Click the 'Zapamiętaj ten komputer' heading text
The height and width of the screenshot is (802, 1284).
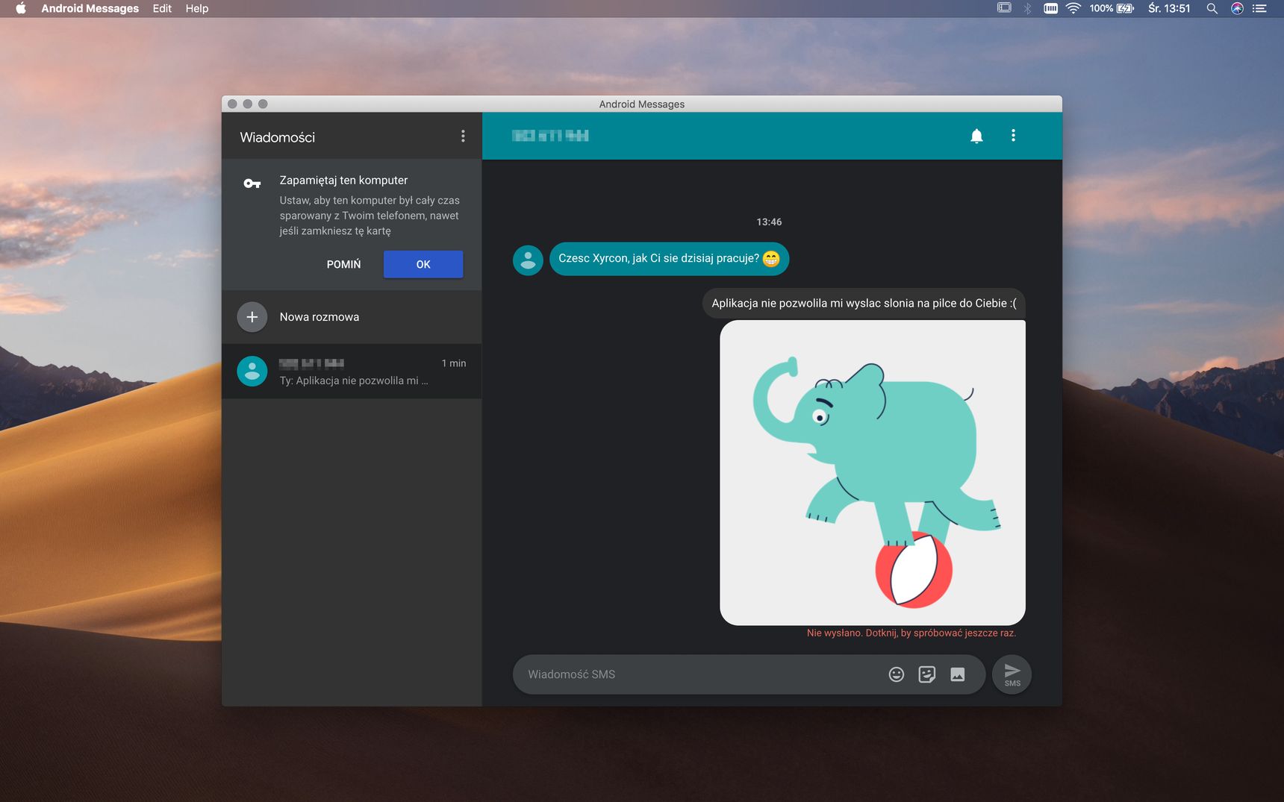pyautogui.click(x=343, y=180)
